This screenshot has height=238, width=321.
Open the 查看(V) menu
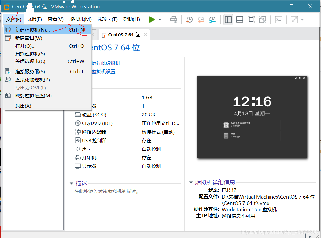coord(56,19)
